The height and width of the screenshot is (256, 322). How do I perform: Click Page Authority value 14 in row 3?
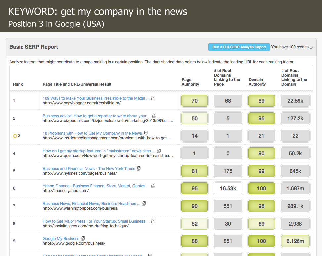coord(195,136)
